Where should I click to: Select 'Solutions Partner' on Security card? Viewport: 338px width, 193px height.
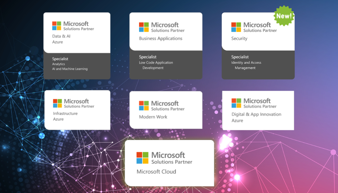click(x=260, y=31)
